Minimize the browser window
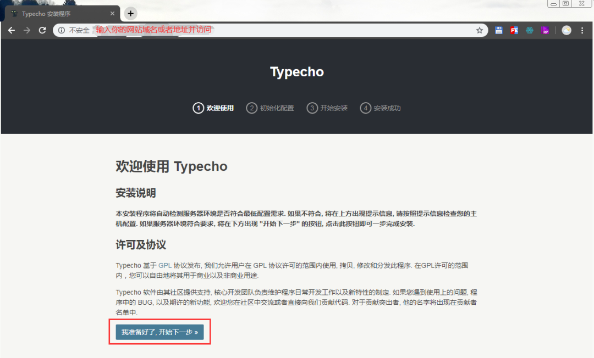The image size is (594, 358). [553, 3]
